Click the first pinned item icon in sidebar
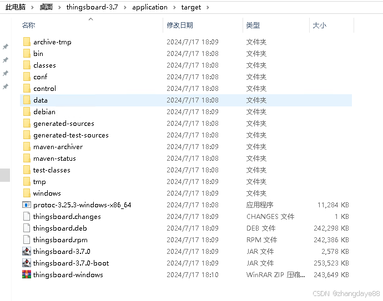Screen dimensions: 383x301 [6, 47]
